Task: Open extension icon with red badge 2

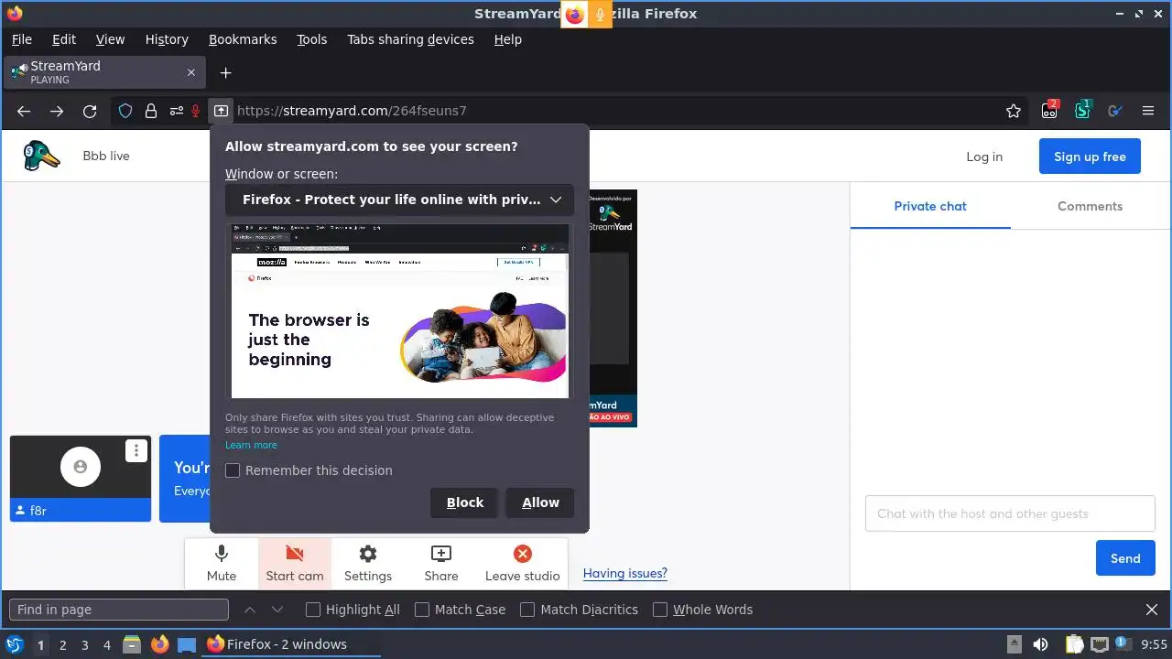Action: tap(1049, 110)
